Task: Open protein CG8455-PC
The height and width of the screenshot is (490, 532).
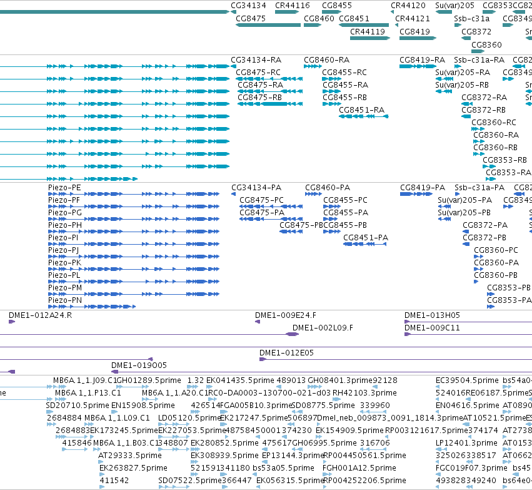Action: click(x=345, y=201)
